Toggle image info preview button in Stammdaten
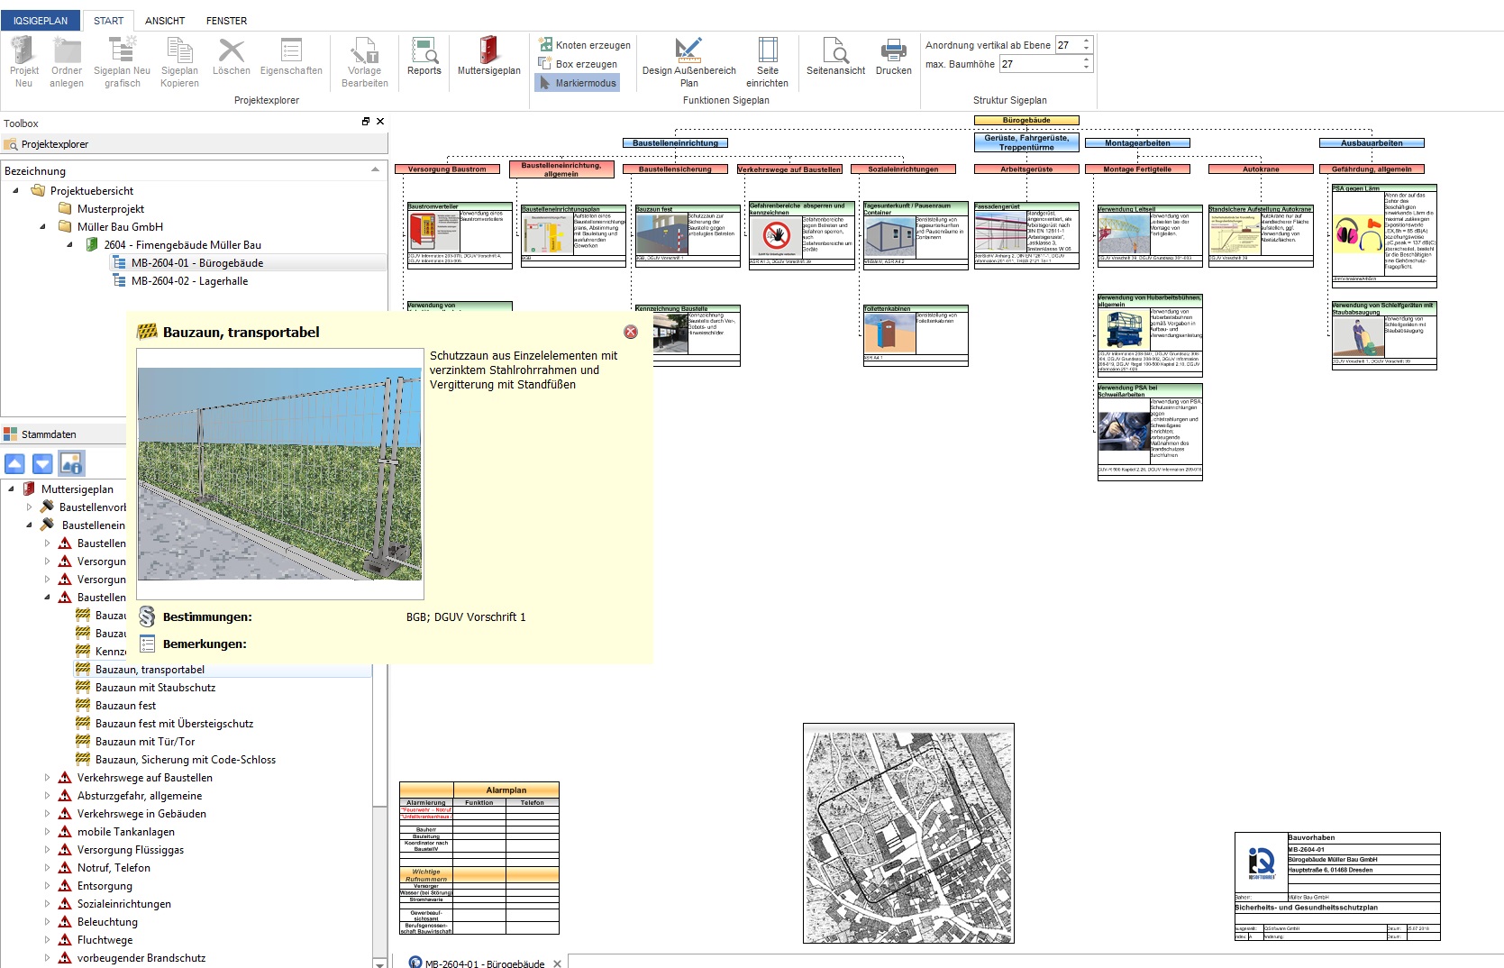The width and height of the screenshot is (1504, 968). [71, 464]
